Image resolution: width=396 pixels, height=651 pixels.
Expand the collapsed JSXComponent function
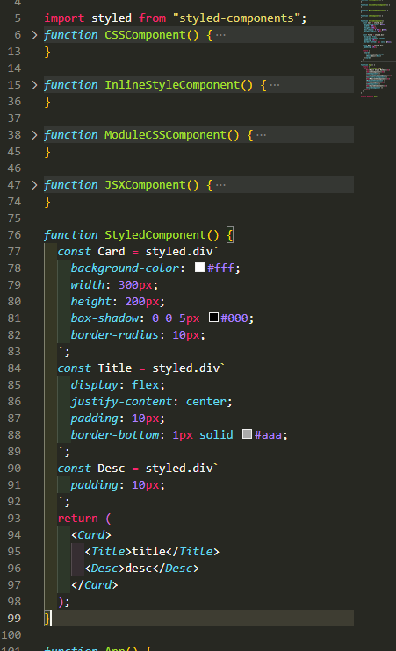pyautogui.click(x=34, y=185)
